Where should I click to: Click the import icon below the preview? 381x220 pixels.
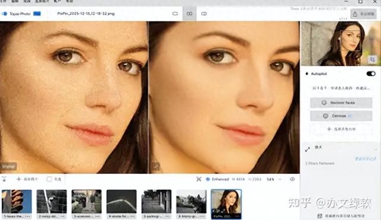point(4,179)
